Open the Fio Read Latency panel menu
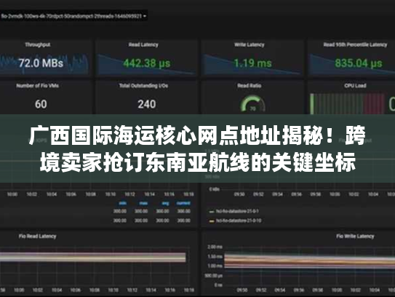The image size is (395, 297). 38,237
